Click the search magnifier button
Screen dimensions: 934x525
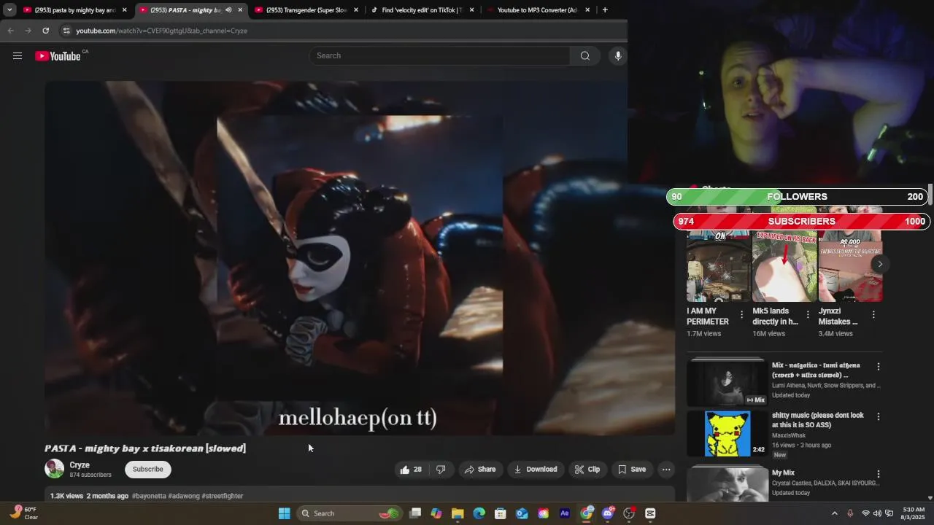click(585, 56)
